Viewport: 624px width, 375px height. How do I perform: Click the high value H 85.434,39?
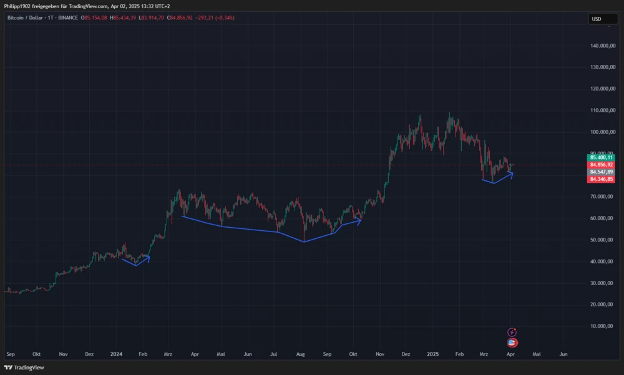click(x=123, y=18)
